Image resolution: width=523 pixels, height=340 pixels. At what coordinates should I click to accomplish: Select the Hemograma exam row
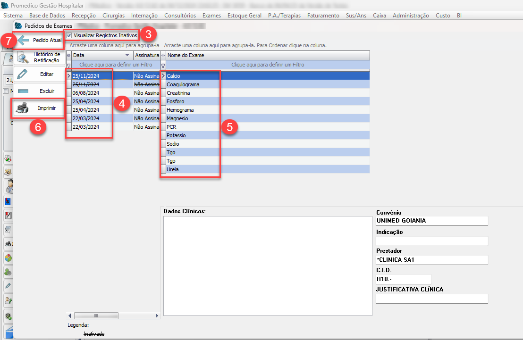click(x=180, y=110)
